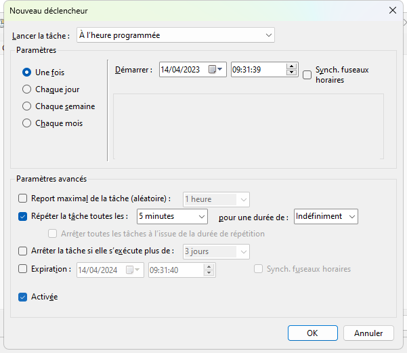This screenshot has width=407, height=353.
Task: Increase start time with up spinner arrow
Action: (x=292, y=66)
